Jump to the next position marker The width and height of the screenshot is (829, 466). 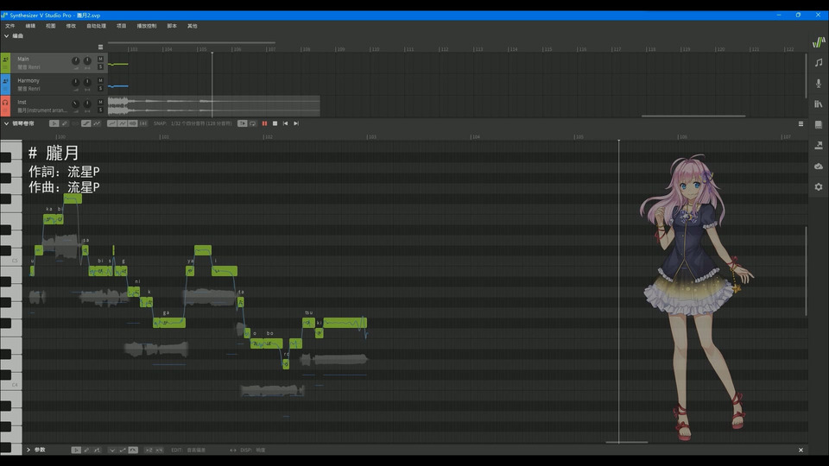(296, 123)
